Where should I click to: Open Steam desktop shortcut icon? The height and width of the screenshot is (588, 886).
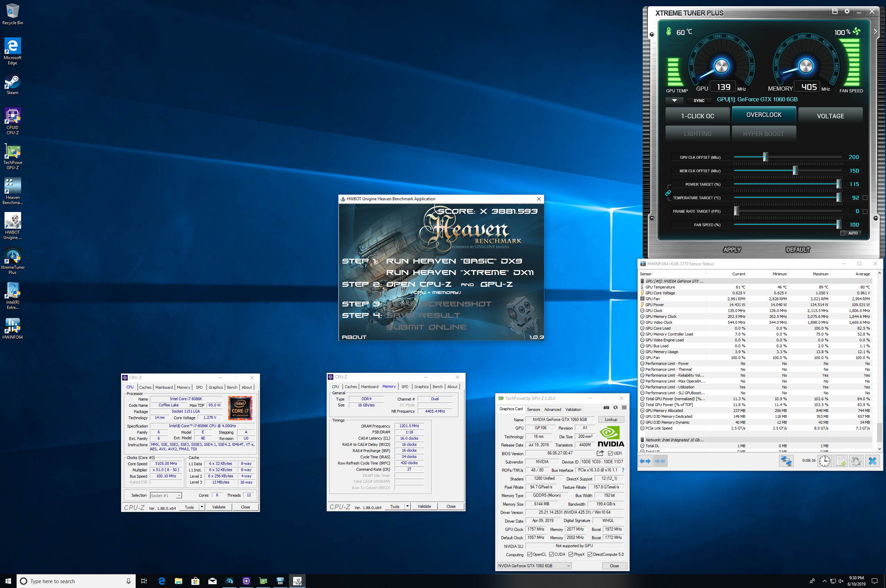12,85
